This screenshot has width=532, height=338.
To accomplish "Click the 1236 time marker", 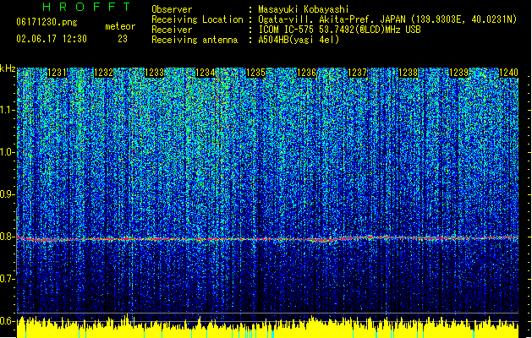I will click(x=307, y=73).
